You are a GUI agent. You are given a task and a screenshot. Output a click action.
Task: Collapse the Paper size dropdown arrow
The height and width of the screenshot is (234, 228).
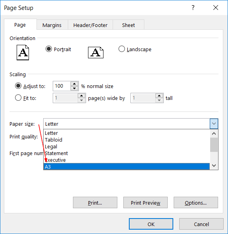pyautogui.click(x=214, y=124)
